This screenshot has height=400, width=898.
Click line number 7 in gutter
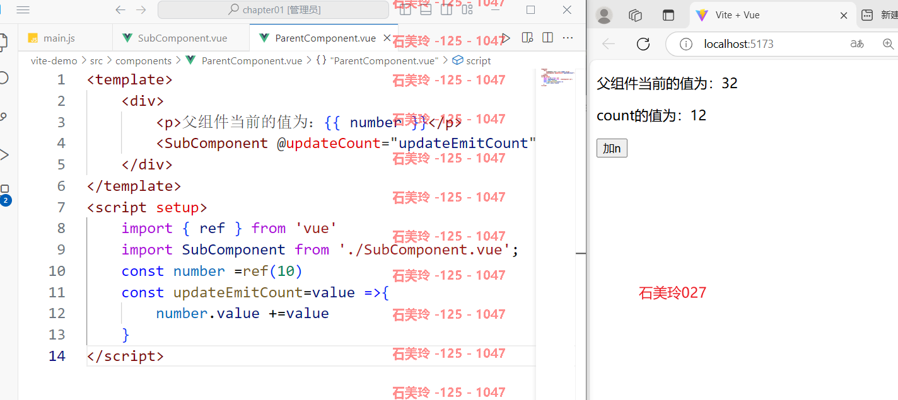coord(61,207)
